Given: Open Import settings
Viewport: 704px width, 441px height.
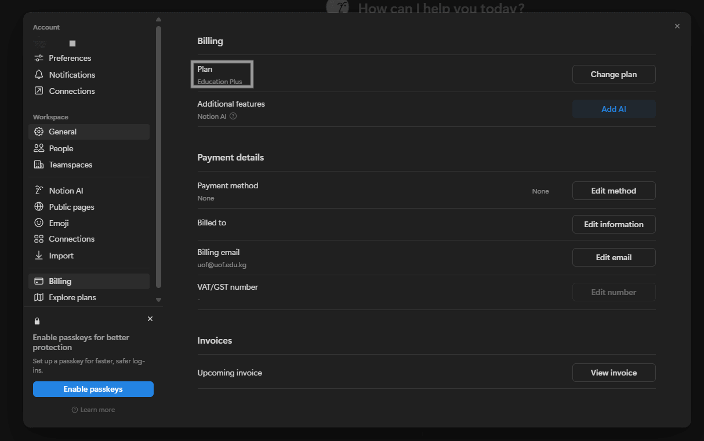Looking at the screenshot, I should click(89, 256).
